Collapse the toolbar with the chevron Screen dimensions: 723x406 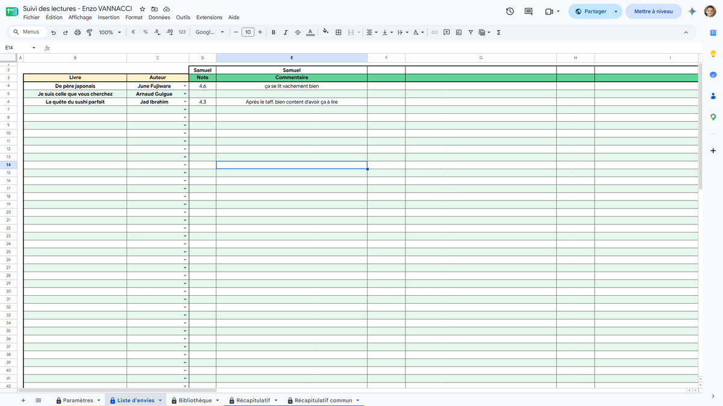686,33
